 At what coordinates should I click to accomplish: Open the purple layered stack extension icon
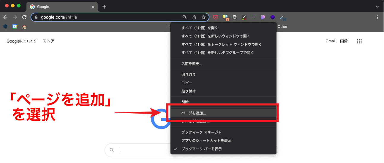273,17
